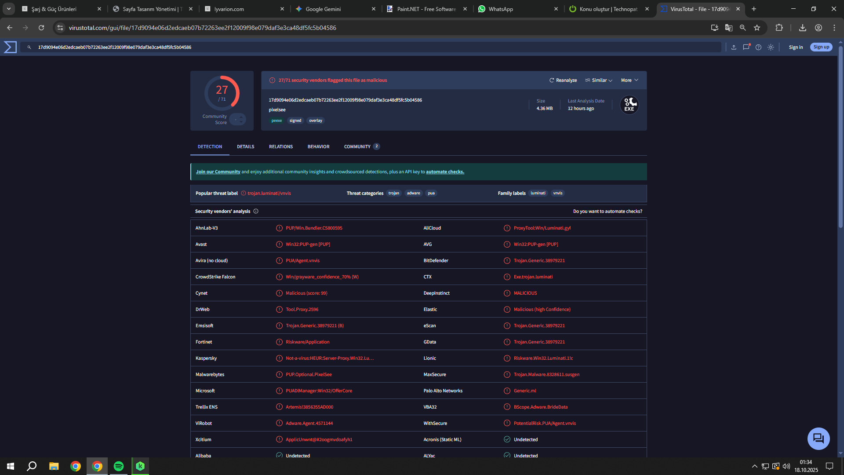
Task: Click the page's vertical scrollbar
Action: point(840,136)
